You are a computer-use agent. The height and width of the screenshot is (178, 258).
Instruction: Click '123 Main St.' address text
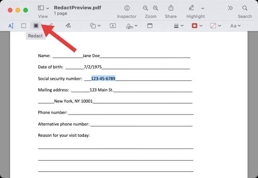(x=102, y=90)
